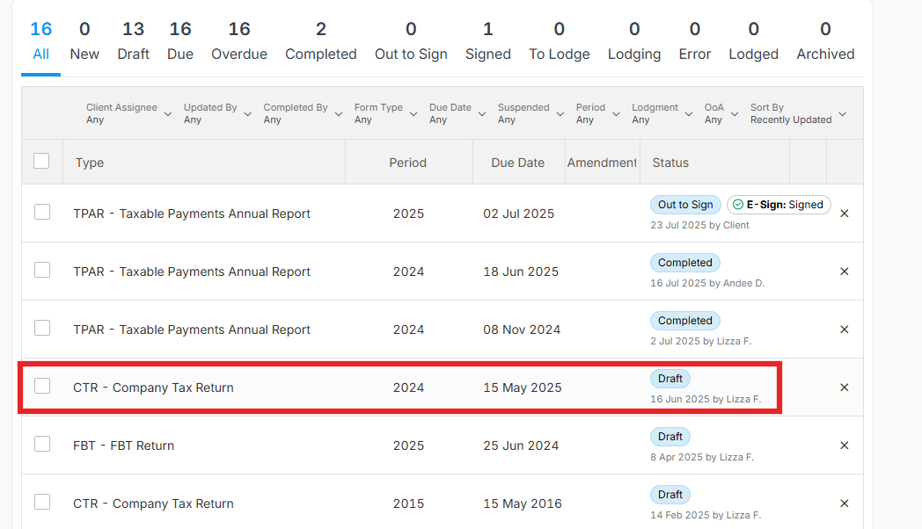Click due date 25 Jun 2024 cell
The width and height of the screenshot is (922, 529).
click(521, 446)
